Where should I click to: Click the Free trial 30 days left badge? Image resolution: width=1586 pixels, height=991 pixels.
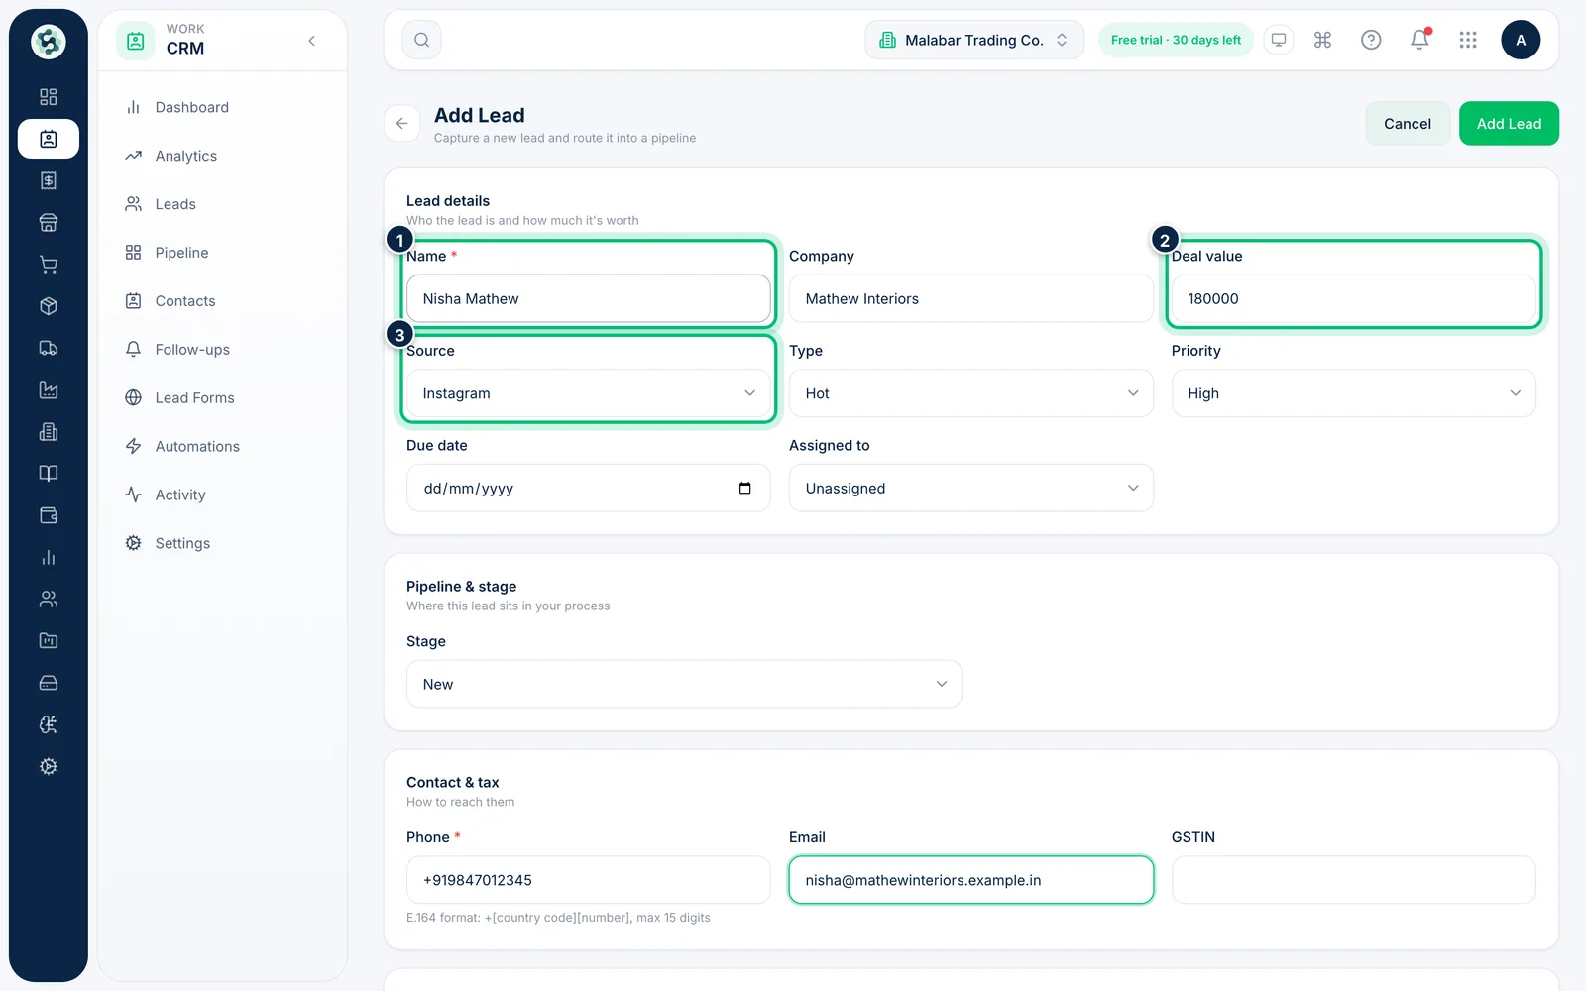(x=1176, y=40)
